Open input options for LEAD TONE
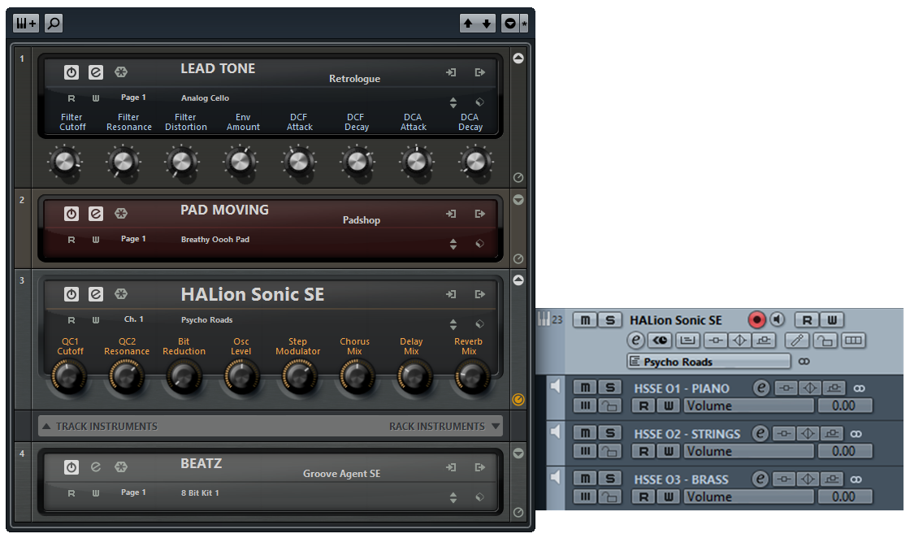Viewport: 910px width, 538px height. coord(451,72)
